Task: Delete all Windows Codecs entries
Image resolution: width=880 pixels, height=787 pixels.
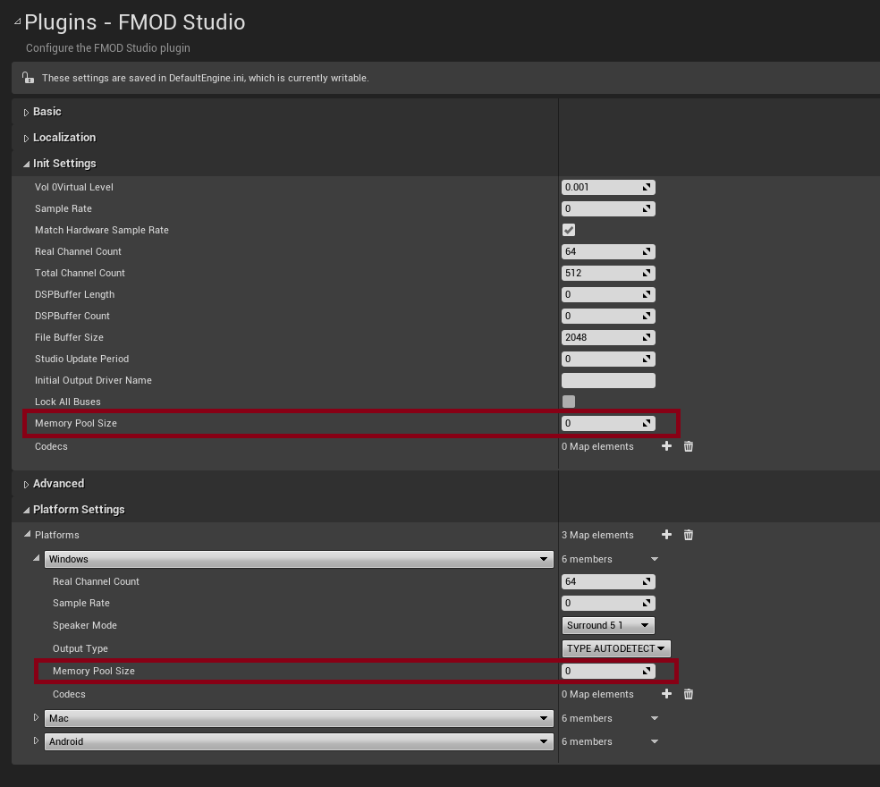Action: coord(688,694)
